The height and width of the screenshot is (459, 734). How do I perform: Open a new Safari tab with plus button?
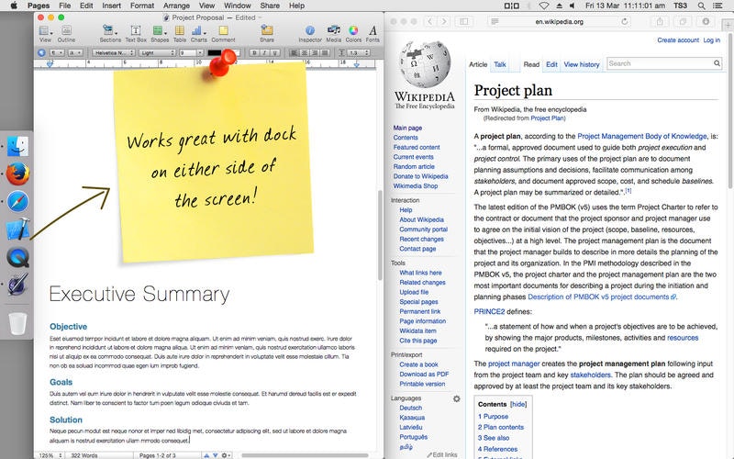click(728, 26)
